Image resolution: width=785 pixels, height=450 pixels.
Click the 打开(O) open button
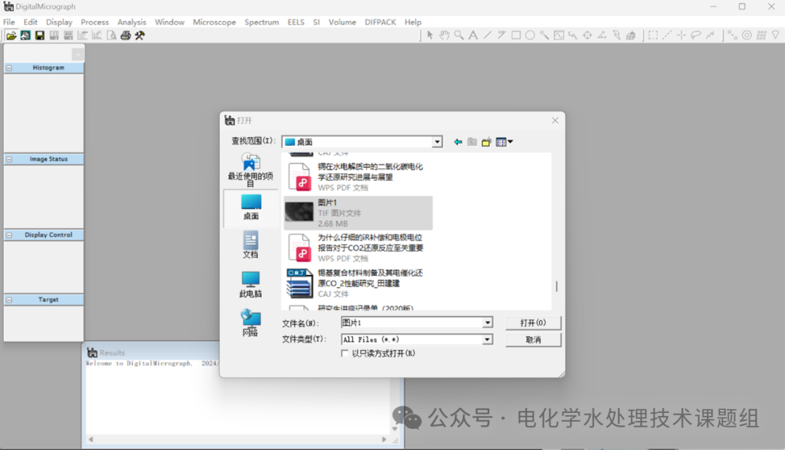[x=534, y=323]
